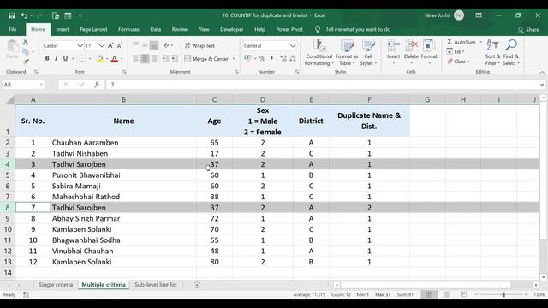Click the Paste clipboard icon

(12, 46)
